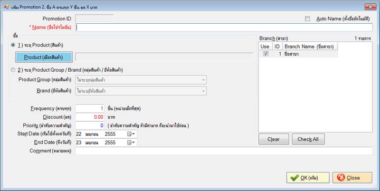Open the Start Date calendar picker icon

[131, 134]
